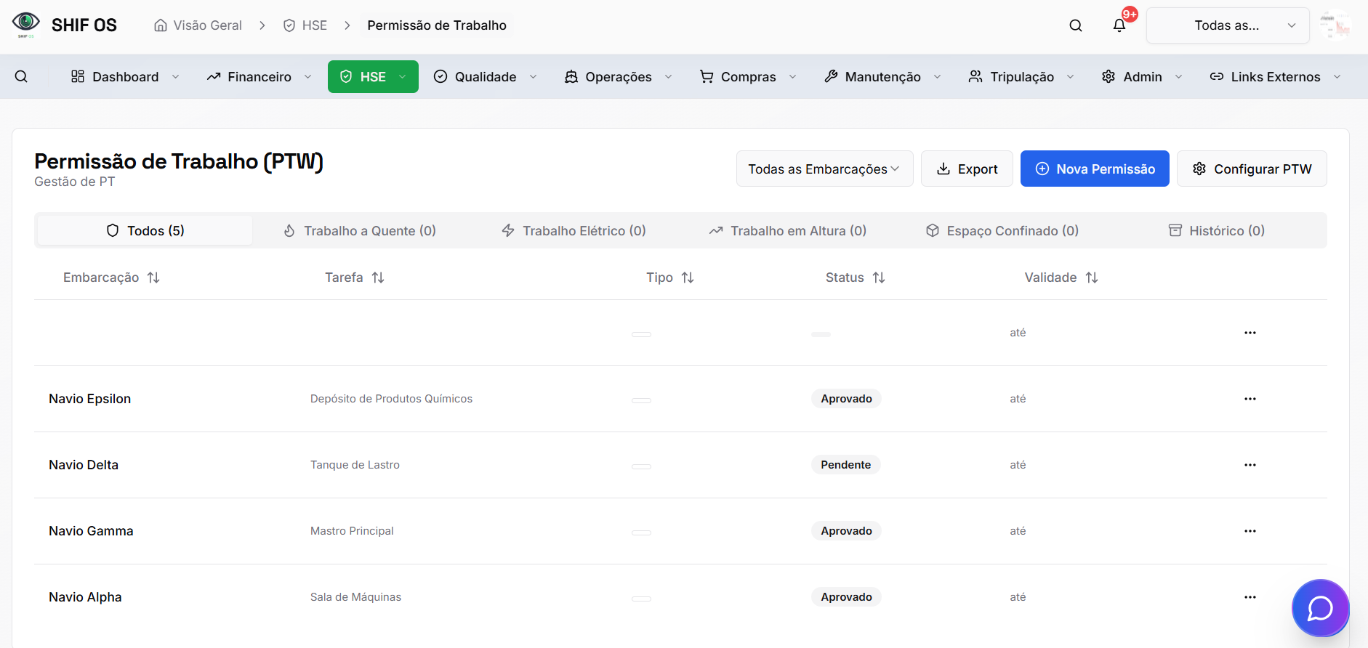Image resolution: width=1368 pixels, height=648 pixels.
Task: Open the Manutenção menu dropdown
Action: tap(882, 76)
